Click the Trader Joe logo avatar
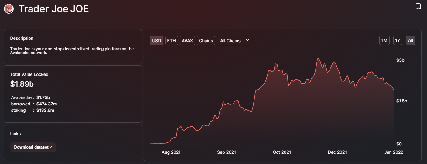This screenshot has height=164, width=427. [x=9, y=9]
